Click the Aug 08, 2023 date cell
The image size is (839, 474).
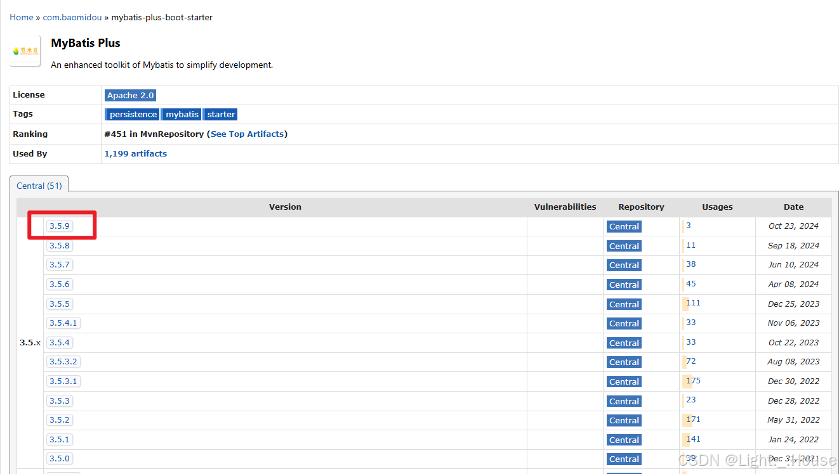(793, 362)
